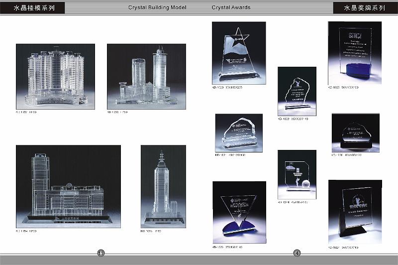Click the page number 4 circle
Screen dimensions: 398x265
pyautogui.click(x=297, y=253)
